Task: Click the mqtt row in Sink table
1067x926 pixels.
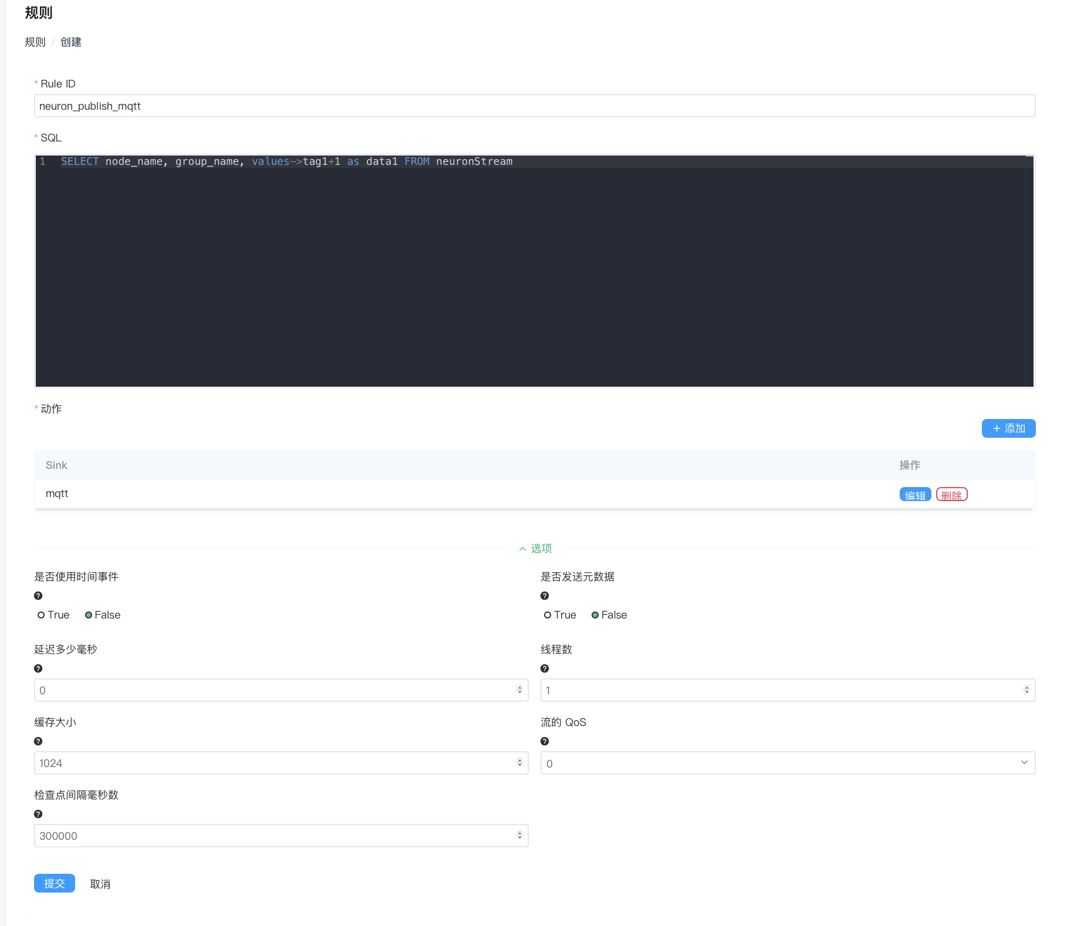Action: pyautogui.click(x=535, y=494)
